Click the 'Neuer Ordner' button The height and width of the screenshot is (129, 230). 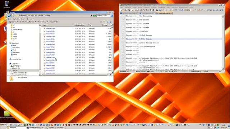54,22
